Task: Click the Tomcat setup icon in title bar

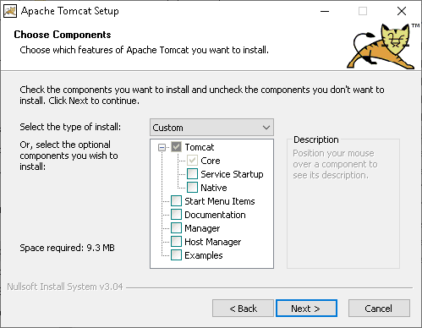Action: tap(10, 11)
